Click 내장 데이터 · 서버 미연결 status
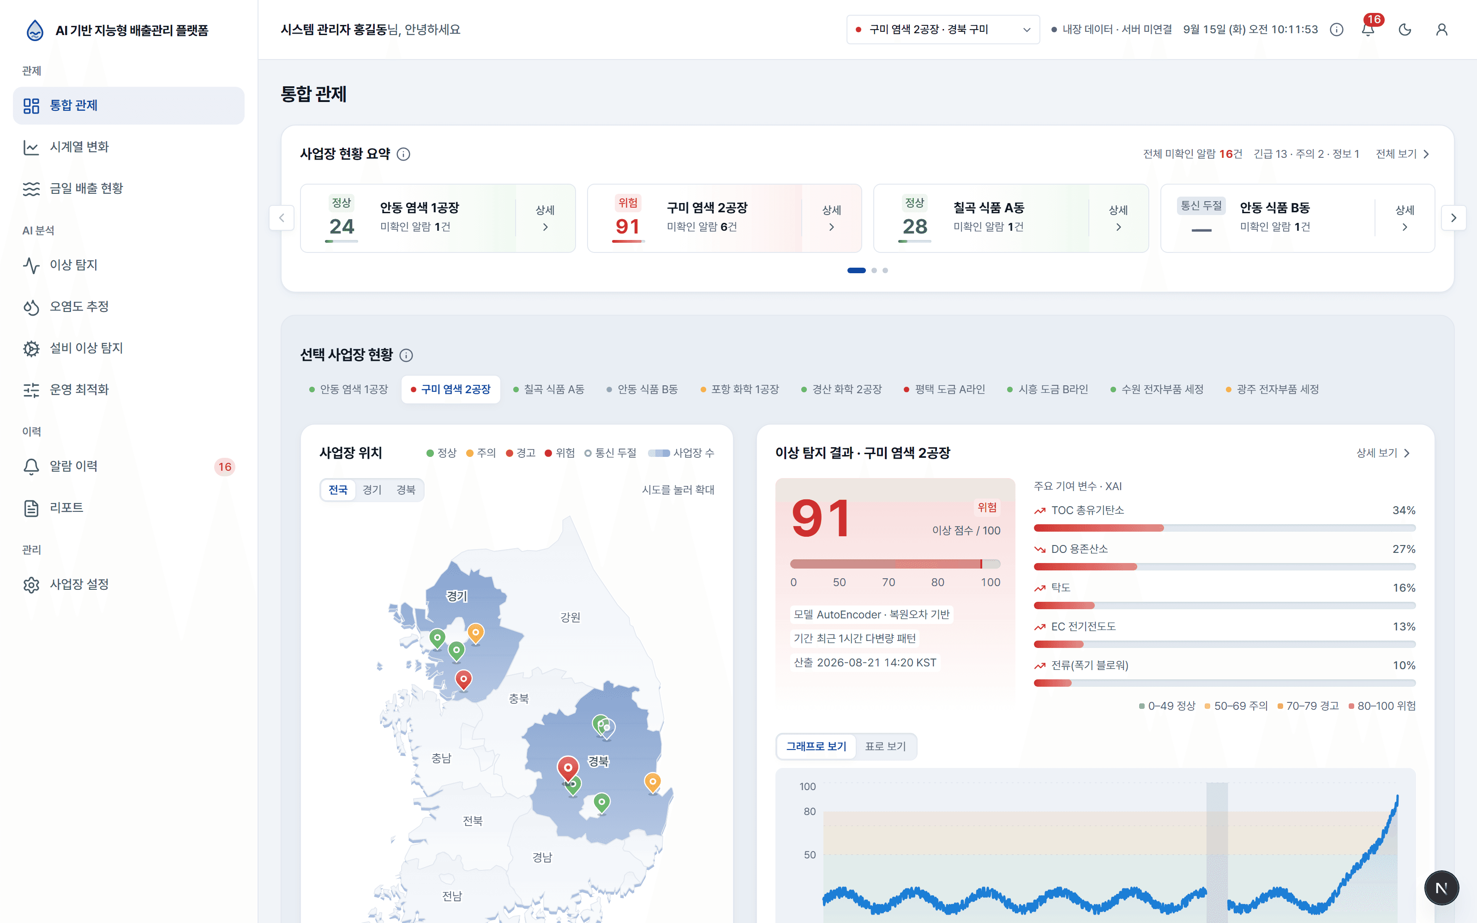1477x923 pixels. (1111, 29)
